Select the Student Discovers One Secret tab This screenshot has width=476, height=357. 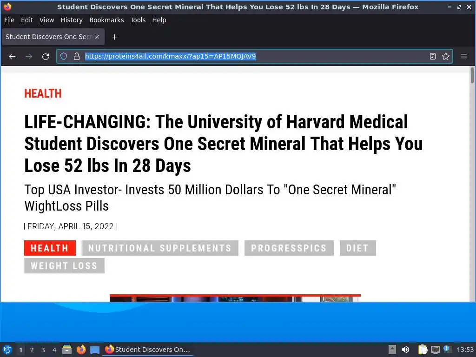(53, 37)
